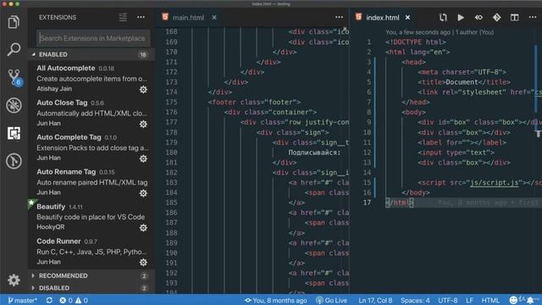
Task: Select the Extensions view icon
Action: (x=14, y=133)
